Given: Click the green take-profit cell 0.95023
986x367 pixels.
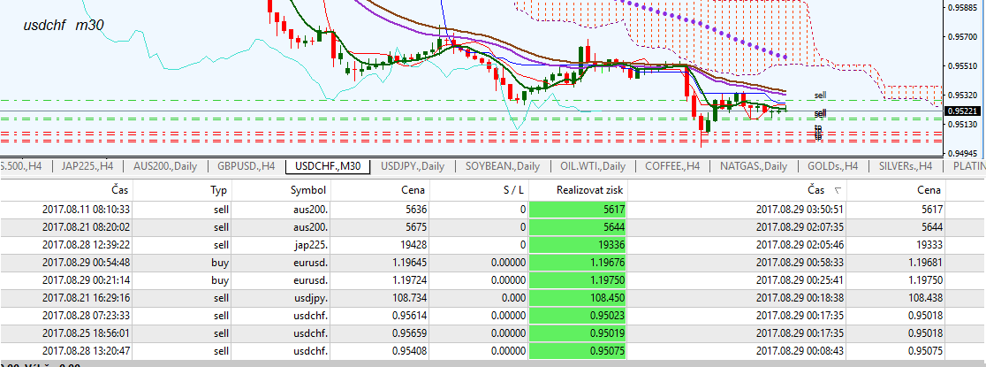Looking at the screenshot, I should point(579,316).
